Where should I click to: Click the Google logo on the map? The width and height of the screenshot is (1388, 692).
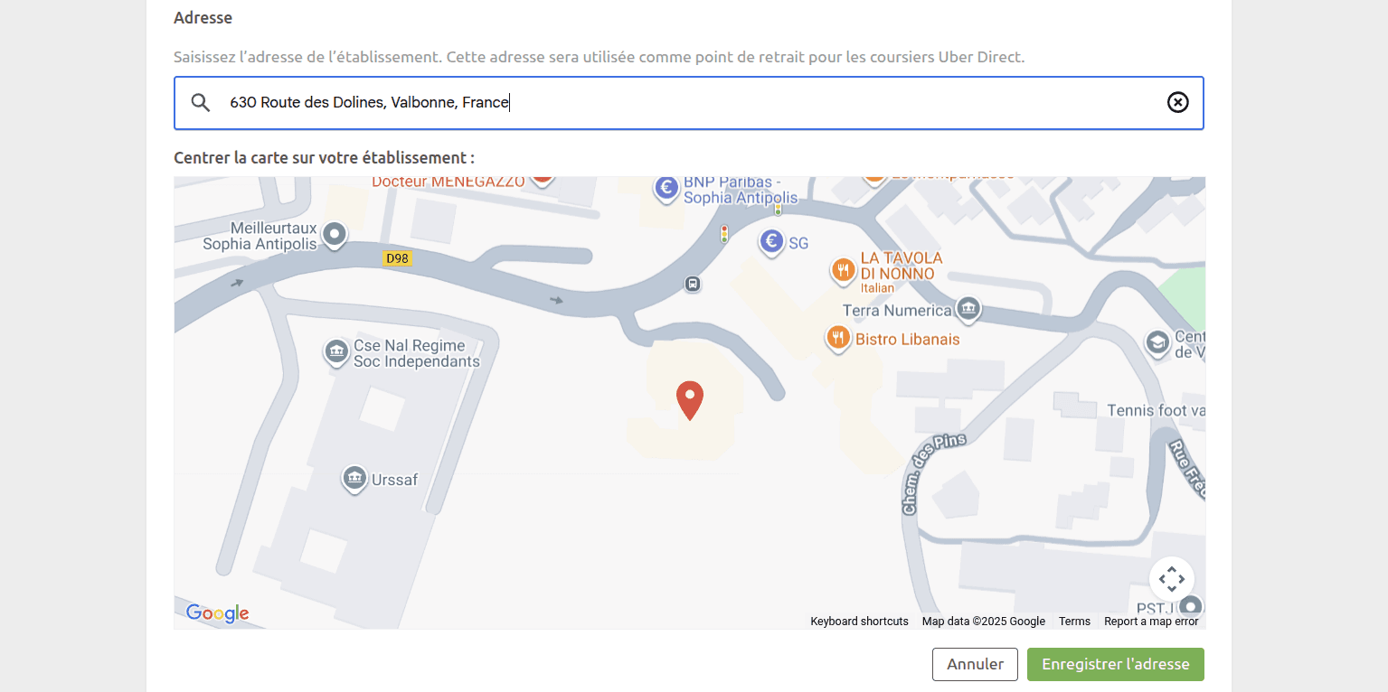[216, 613]
